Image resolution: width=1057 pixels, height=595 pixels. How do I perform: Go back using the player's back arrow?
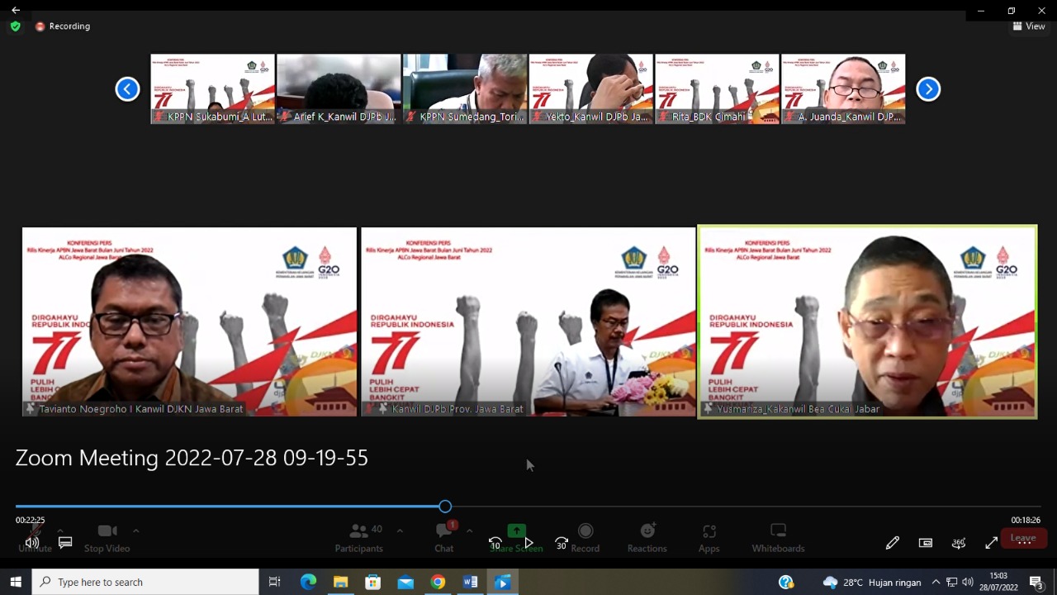coord(15,10)
